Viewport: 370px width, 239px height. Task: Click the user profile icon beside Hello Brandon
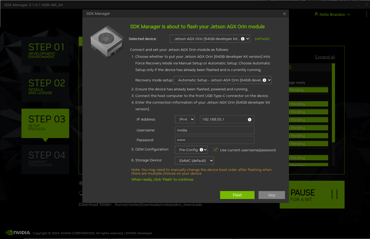pyautogui.click(x=316, y=14)
